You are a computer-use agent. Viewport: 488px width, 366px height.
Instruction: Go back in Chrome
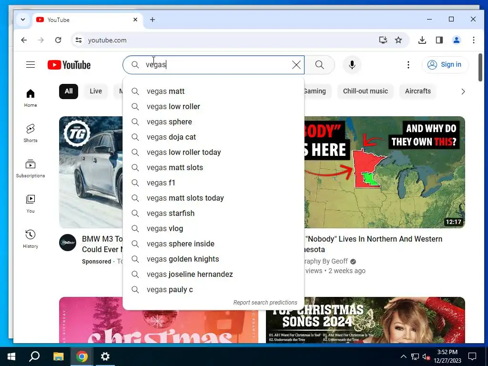[24, 40]
